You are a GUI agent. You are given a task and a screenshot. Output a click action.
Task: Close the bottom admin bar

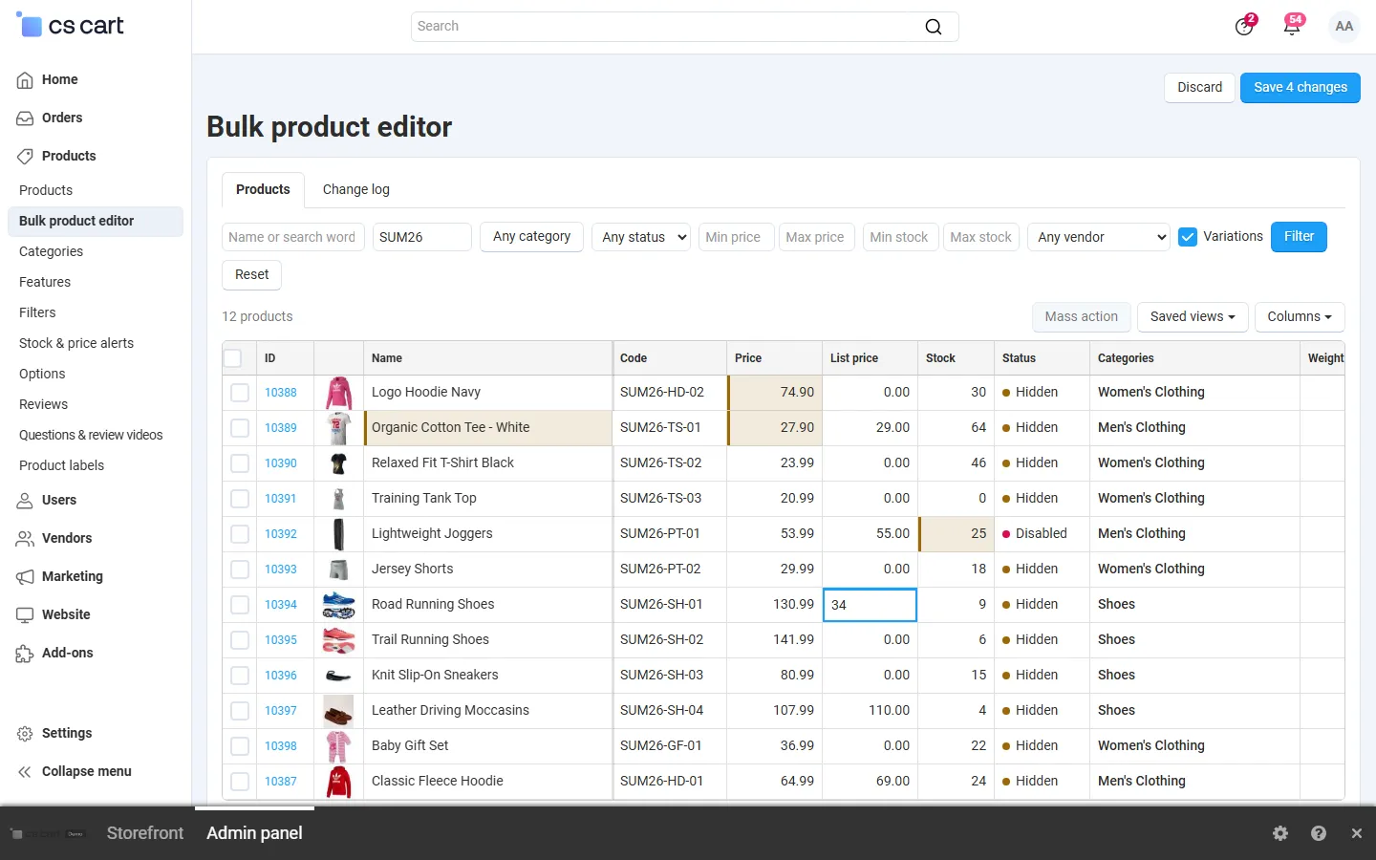1357,833
